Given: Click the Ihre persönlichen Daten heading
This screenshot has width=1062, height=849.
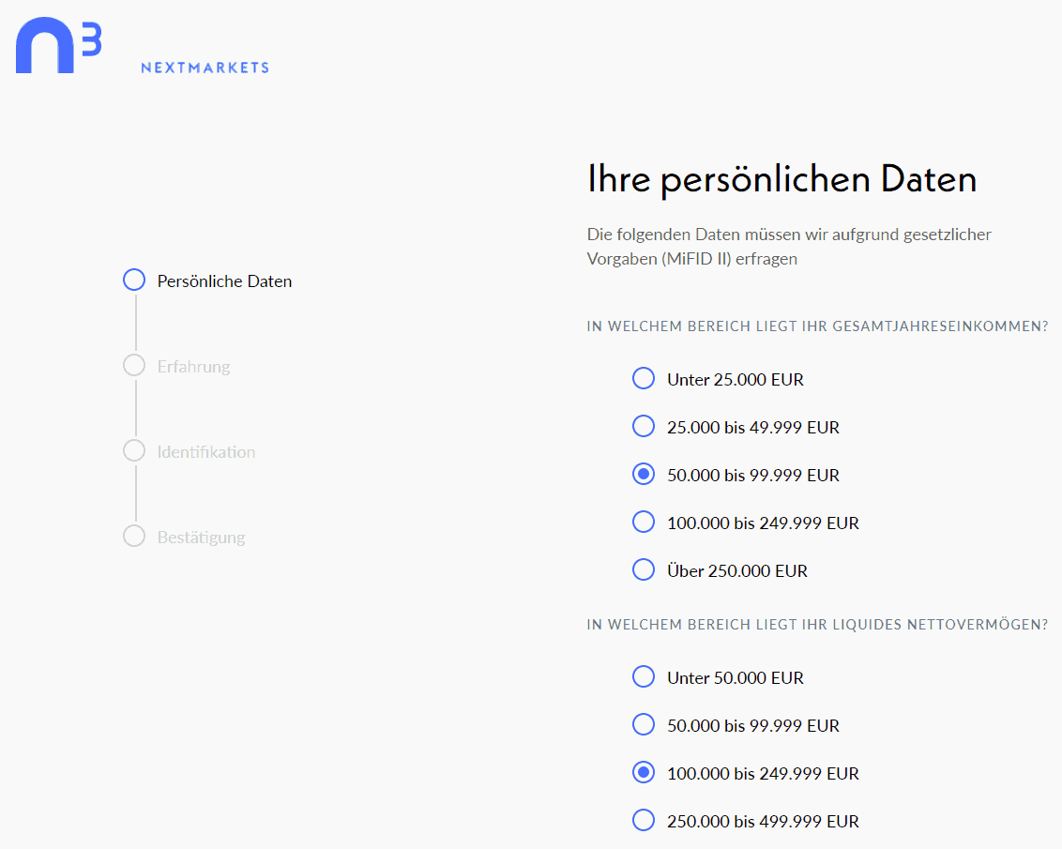Looking at the screenshot, I should tap(781, 179).
